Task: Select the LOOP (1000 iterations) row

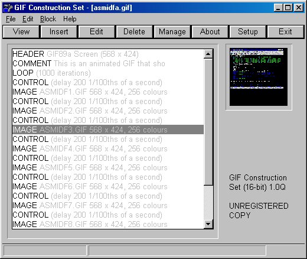Action: pyautogui.click(x=108, y=73)
